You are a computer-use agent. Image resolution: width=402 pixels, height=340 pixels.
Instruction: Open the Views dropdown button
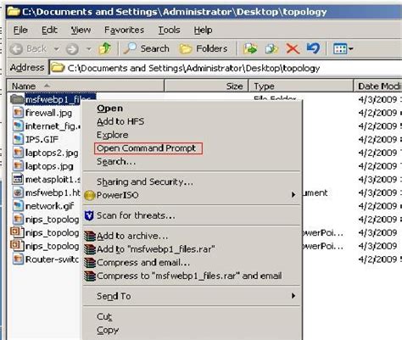click(343, 49)
